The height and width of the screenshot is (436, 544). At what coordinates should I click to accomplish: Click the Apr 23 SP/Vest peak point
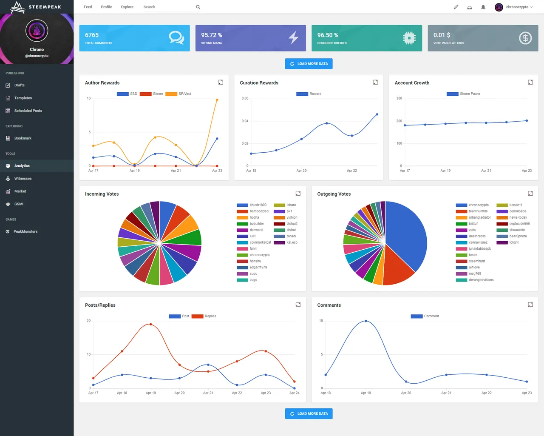(217, 100)
